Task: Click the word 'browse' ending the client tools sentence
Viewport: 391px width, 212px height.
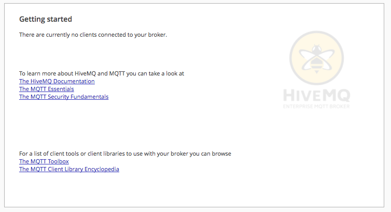Action: (221, 154)
